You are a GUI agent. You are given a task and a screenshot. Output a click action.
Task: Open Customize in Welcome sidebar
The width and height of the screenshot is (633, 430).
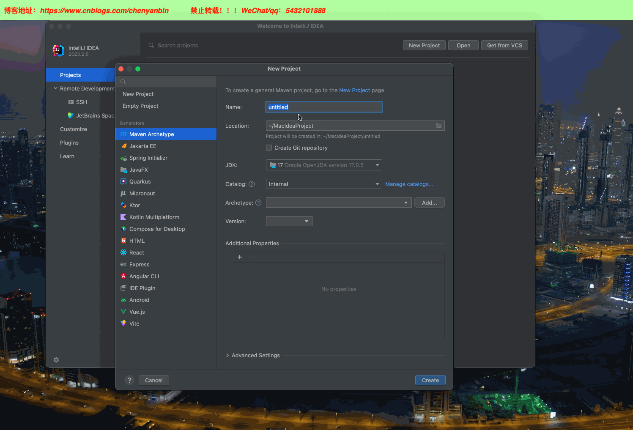(x=74, y=129)
